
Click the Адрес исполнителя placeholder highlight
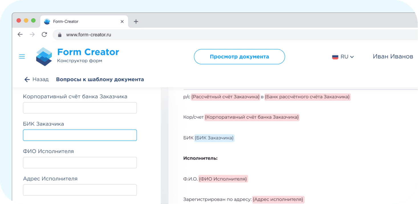tap(278, 199)
